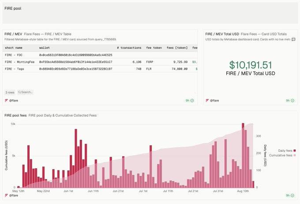Click the 9h timestamp in fees chart card
The height and width of the screenshot is (204, 300).
tap(288, 195)
